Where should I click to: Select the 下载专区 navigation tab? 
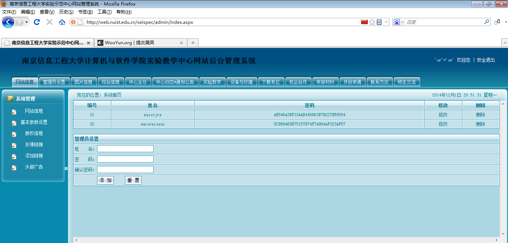(x=271, y=82)
